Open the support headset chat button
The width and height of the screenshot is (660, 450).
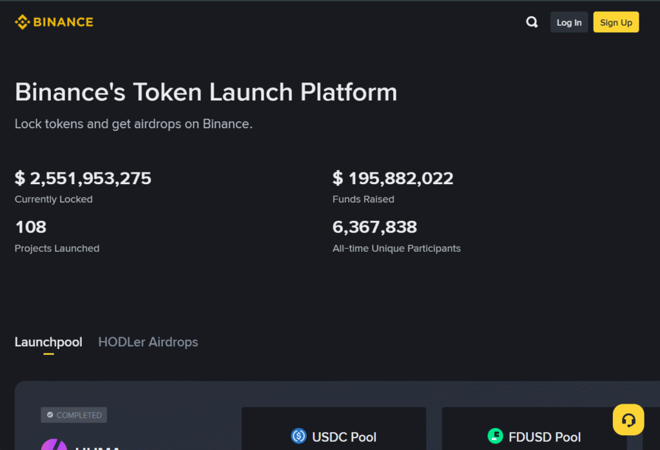point(628,420)
